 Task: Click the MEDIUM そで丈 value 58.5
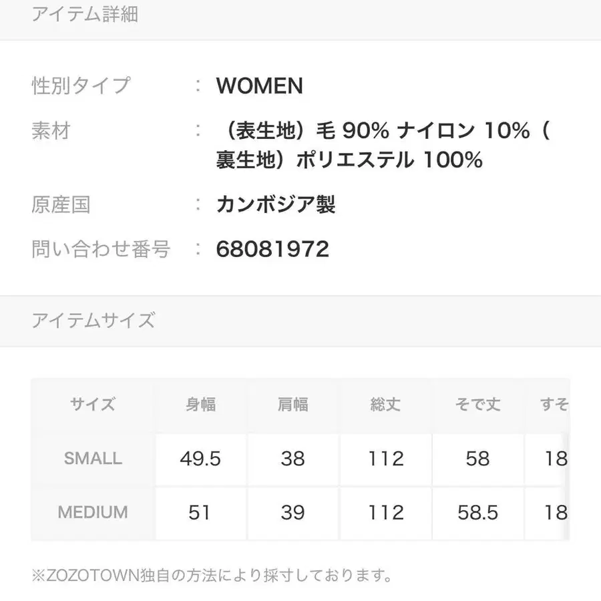[x=477, y=512]
